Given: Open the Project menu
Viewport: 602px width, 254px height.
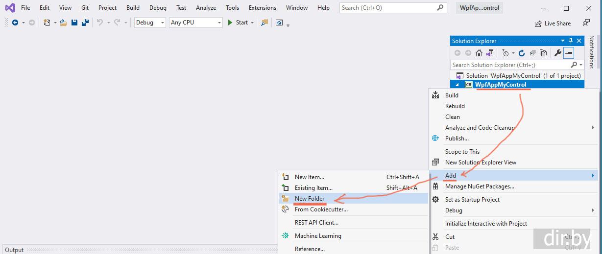Looking at the screenshot, I should 107,8.
